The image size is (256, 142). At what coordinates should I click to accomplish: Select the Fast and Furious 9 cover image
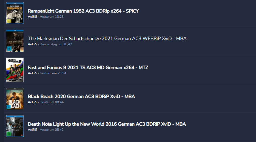[x=15, y=70]
